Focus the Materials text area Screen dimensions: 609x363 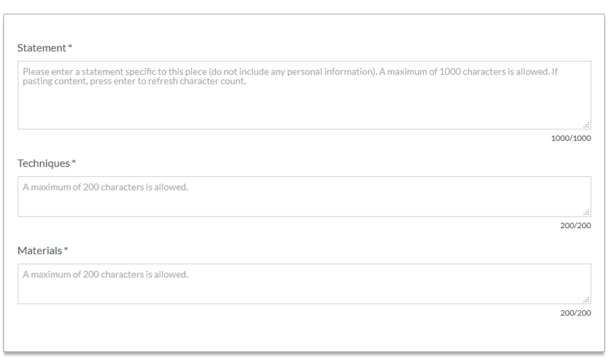click(x=304, y=284)
